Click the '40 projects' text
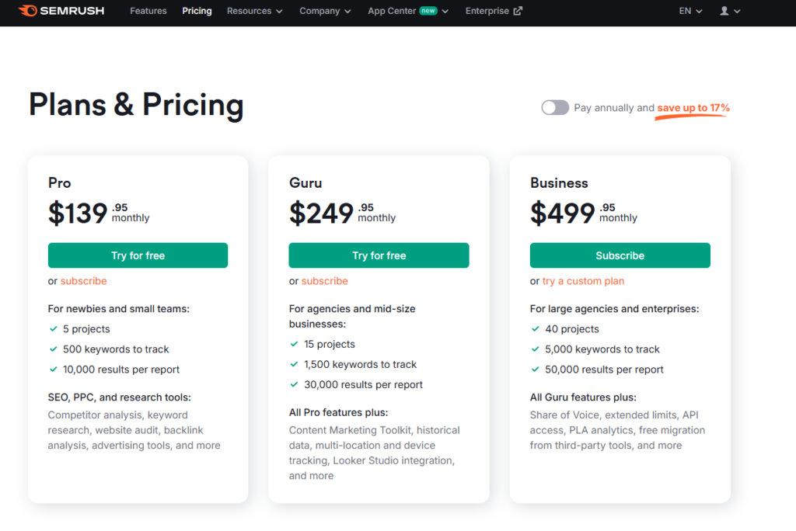Viewport: 796px width, 531px height. (x=572, y=329)
